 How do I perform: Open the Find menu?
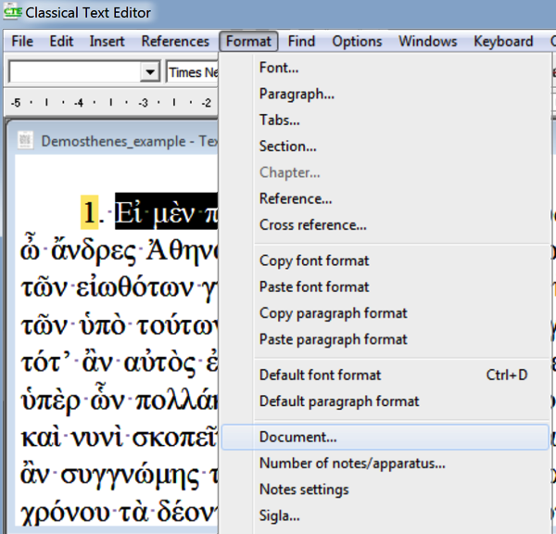click(301, 41)
